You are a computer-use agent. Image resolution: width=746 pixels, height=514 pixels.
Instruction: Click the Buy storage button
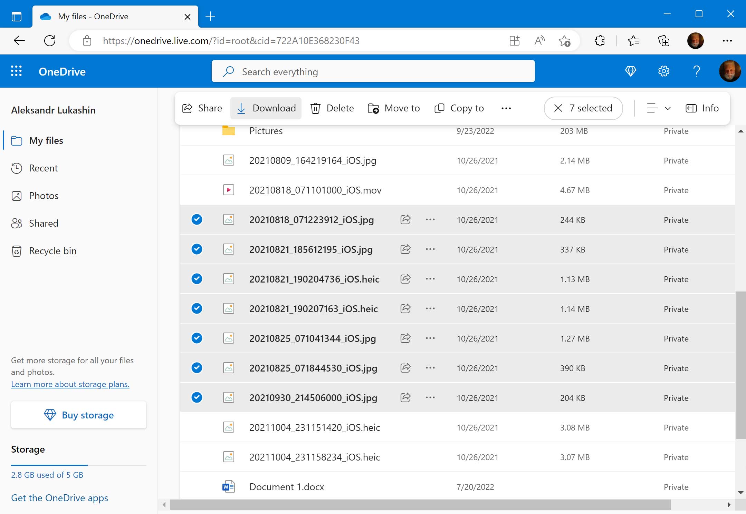(79, 414)
